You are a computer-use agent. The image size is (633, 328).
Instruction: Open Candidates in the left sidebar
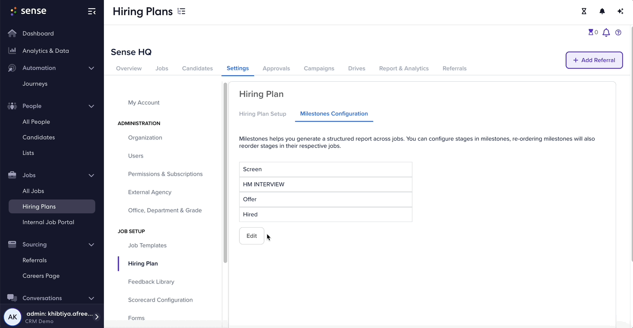[x=39, y=137]
